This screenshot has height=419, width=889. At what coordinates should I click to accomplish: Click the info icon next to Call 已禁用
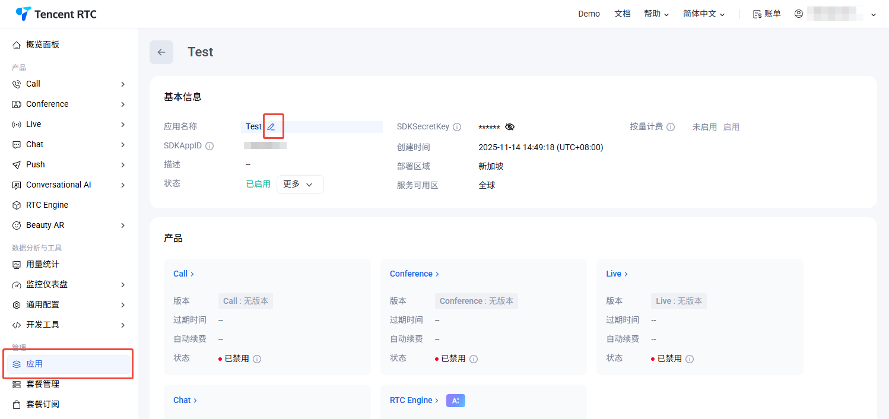pyautogui.click(x=257, y=358)
